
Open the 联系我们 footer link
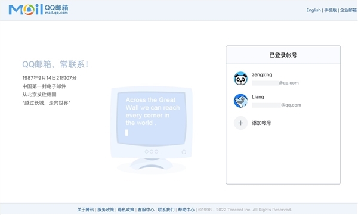[166, 210]
